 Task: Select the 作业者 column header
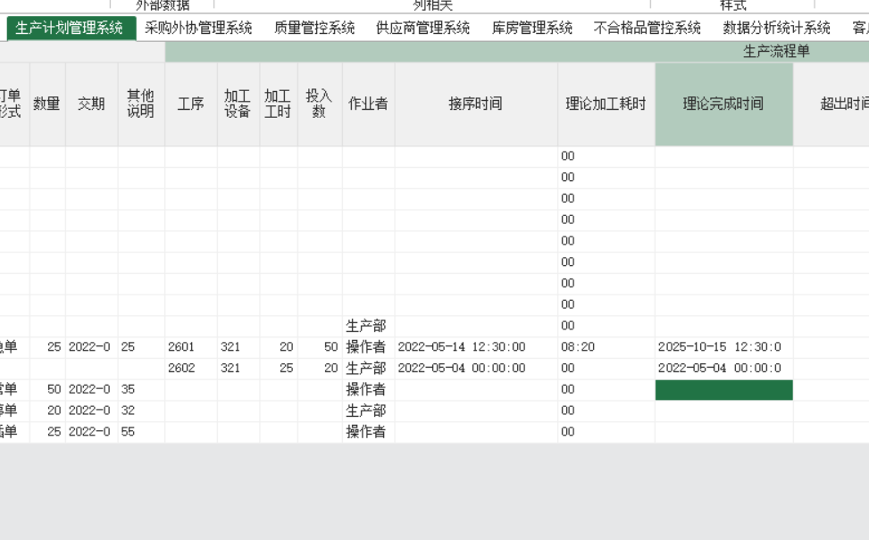click(x=368, y=104)
